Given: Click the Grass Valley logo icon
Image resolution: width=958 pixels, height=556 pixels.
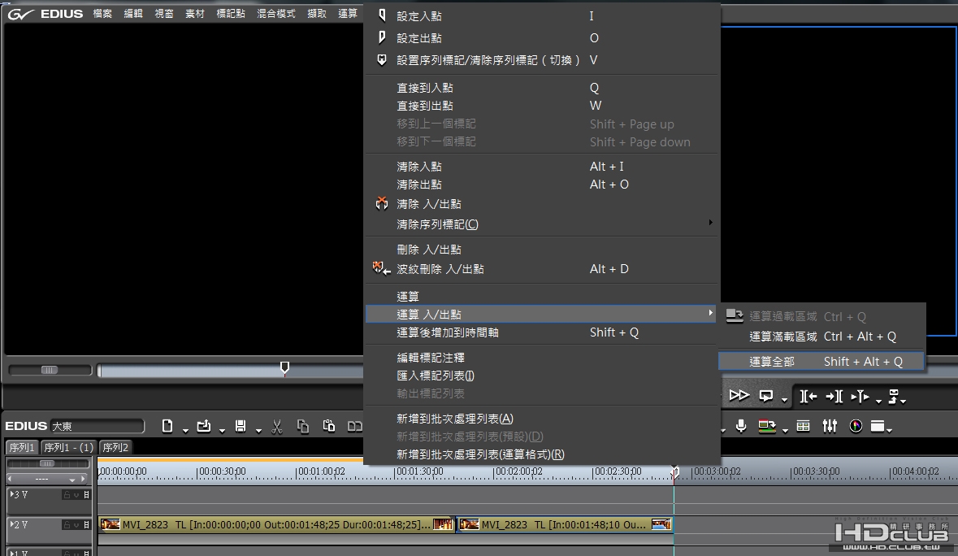Looking at the screenshot, I should click(21, 14).
